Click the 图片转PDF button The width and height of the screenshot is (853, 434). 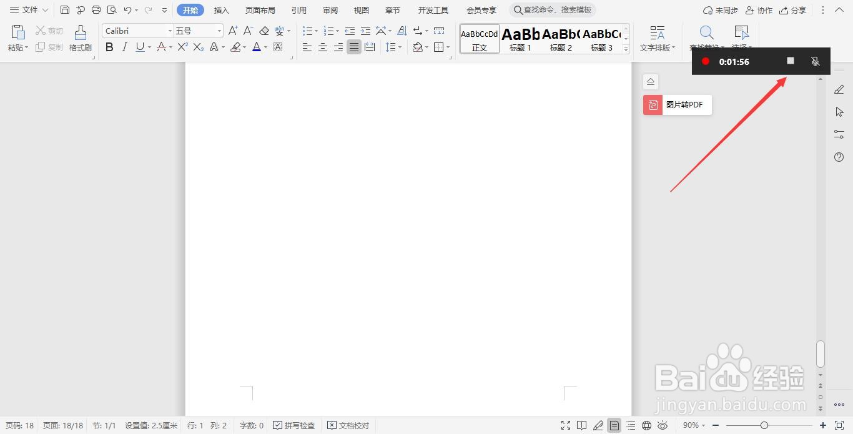click(x=678, y=105)
